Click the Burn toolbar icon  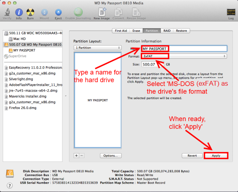click(x=31, y=12)
